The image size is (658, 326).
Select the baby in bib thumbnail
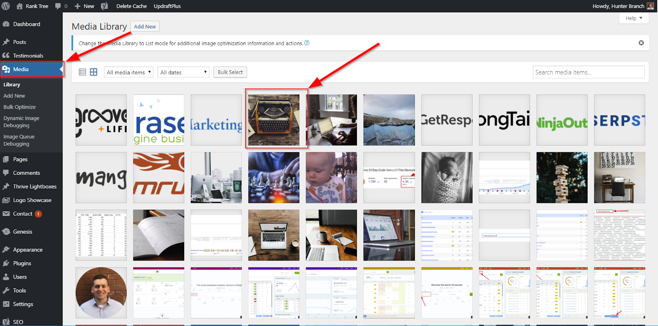tap(331, 177)
